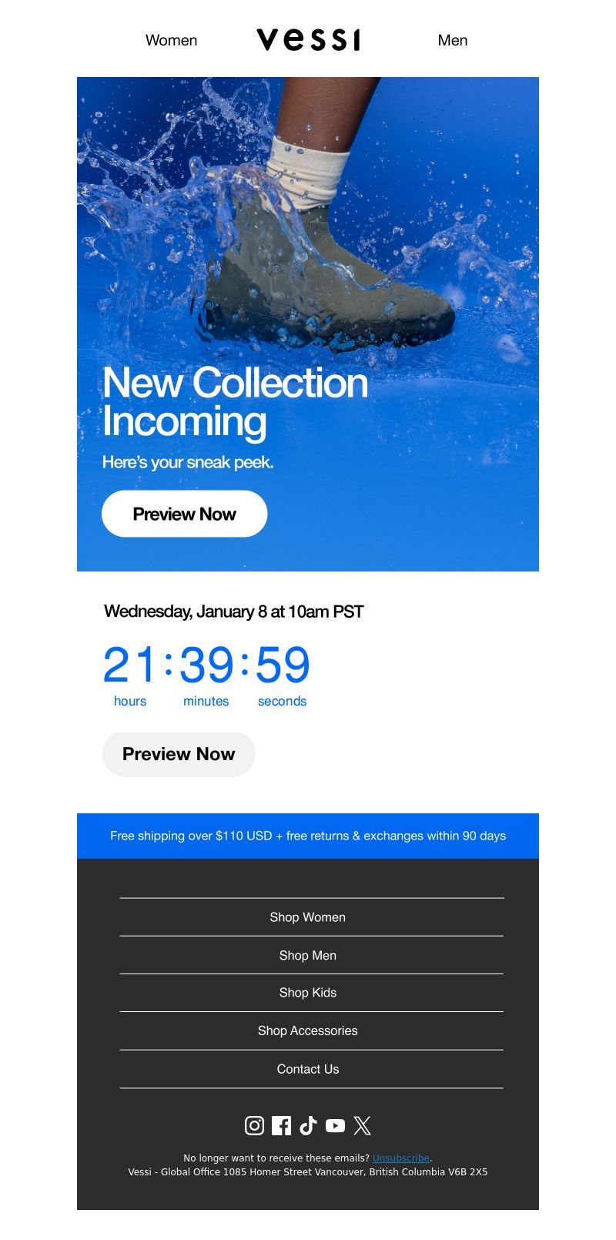Viewport: 616px width, 1240px height.
Task: Open the TikTok social icon
Action: coord(308,1125)
